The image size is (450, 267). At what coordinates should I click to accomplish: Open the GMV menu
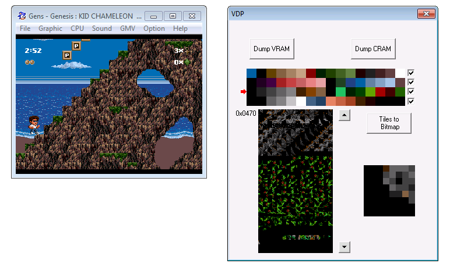coord(128,29)
